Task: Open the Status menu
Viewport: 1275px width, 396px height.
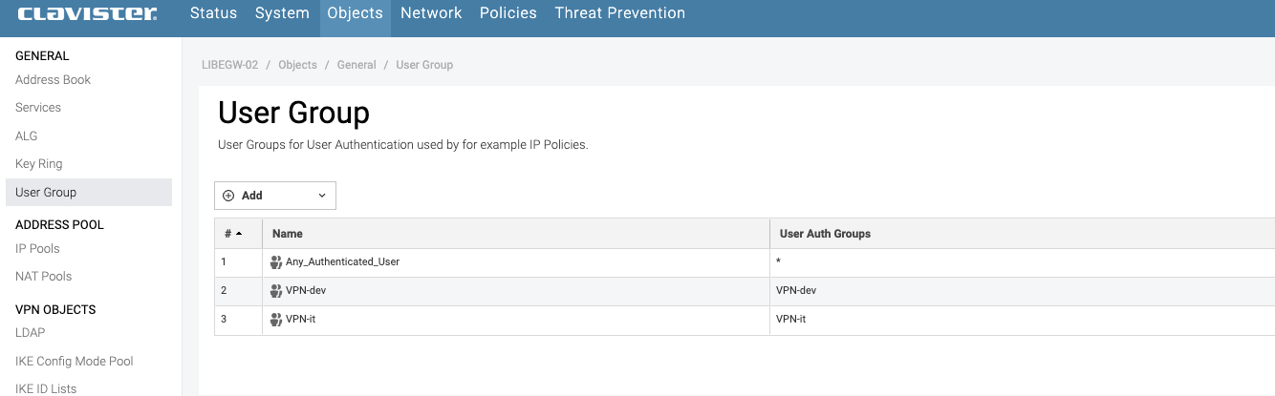Action: pyautogui.click(x=213, y=13)
